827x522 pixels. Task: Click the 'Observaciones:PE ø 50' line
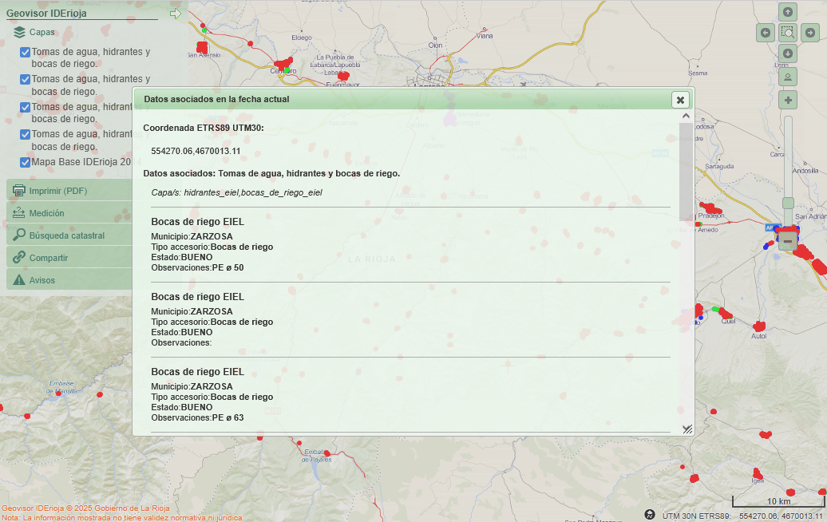[x=197, y=268]
